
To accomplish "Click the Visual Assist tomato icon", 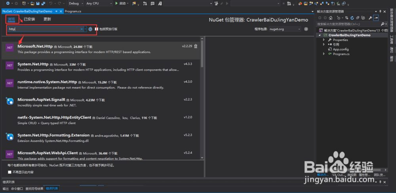I will [x=300, y=3].
